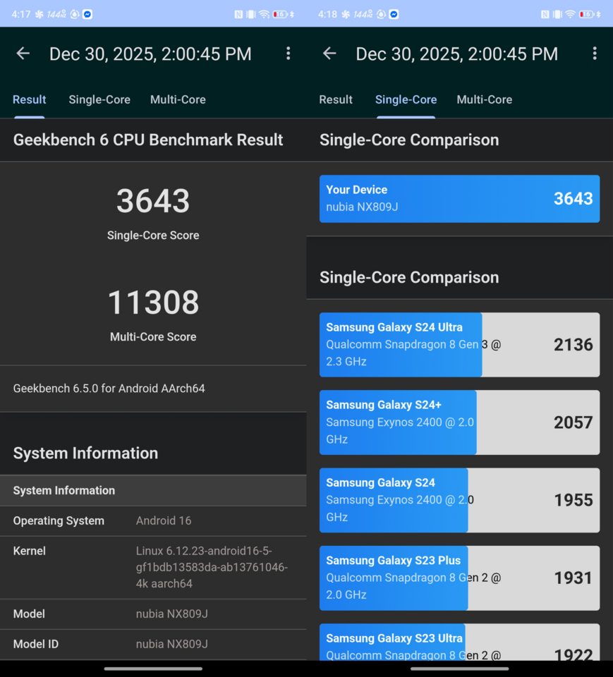613x677 pixels.
Task: Open Result tab on right screen
Action: (336, 99)
